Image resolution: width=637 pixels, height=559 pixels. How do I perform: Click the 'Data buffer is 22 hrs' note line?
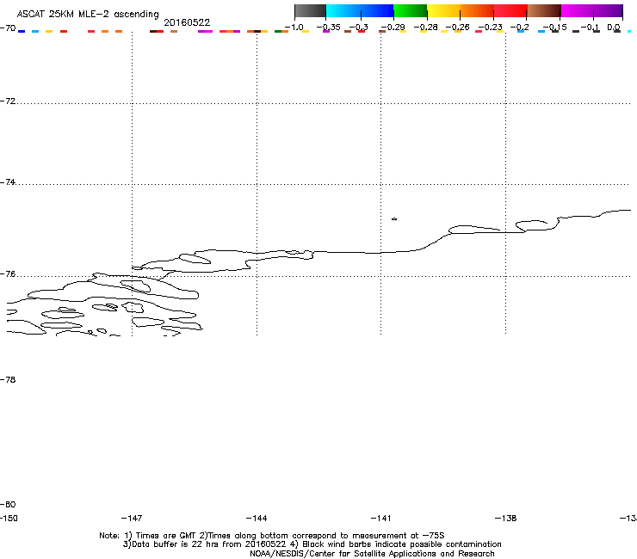pos(312,544)
